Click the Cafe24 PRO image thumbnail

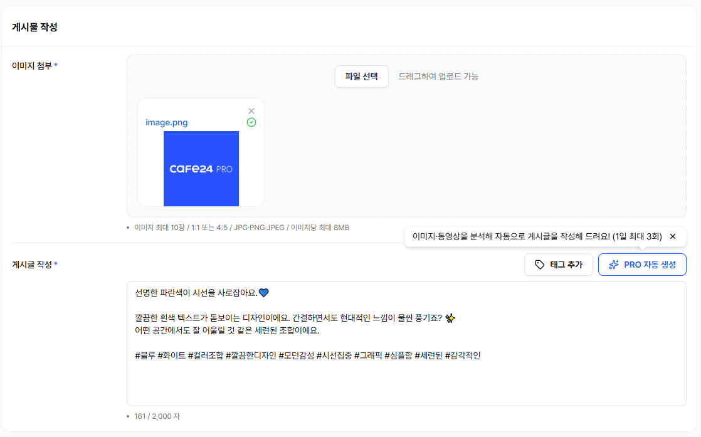point(201,169)
